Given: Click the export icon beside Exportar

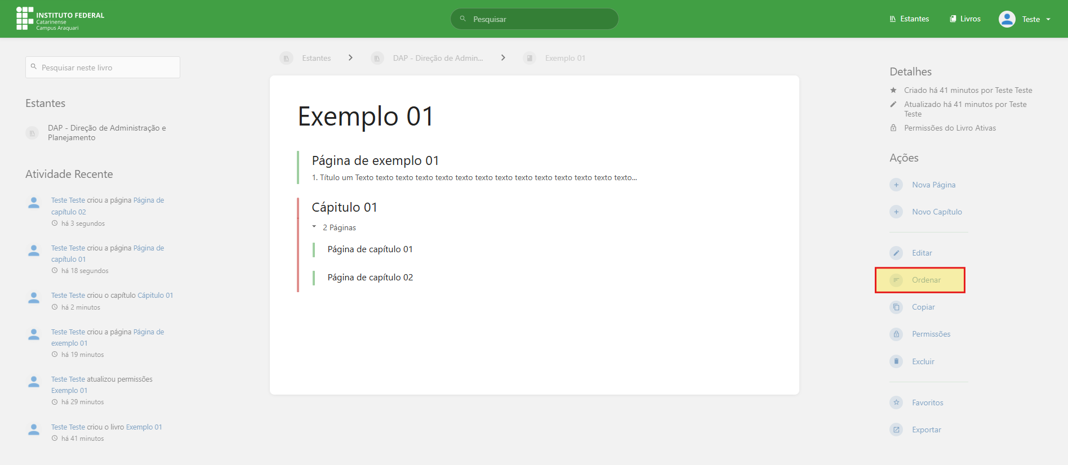Looking at the screenshot, I should pos(896,430).
